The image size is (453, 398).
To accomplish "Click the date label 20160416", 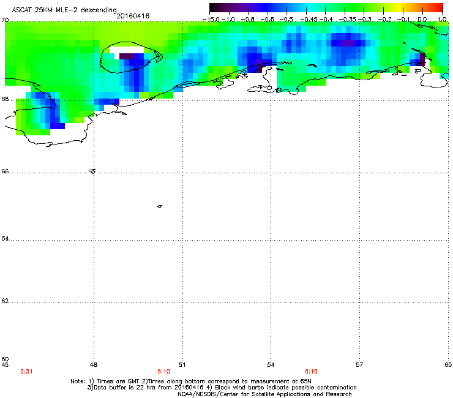I will point(133,16).
